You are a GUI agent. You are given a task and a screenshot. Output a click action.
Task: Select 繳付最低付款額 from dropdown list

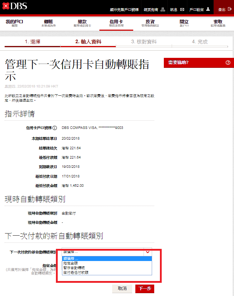tap(76, 272)
